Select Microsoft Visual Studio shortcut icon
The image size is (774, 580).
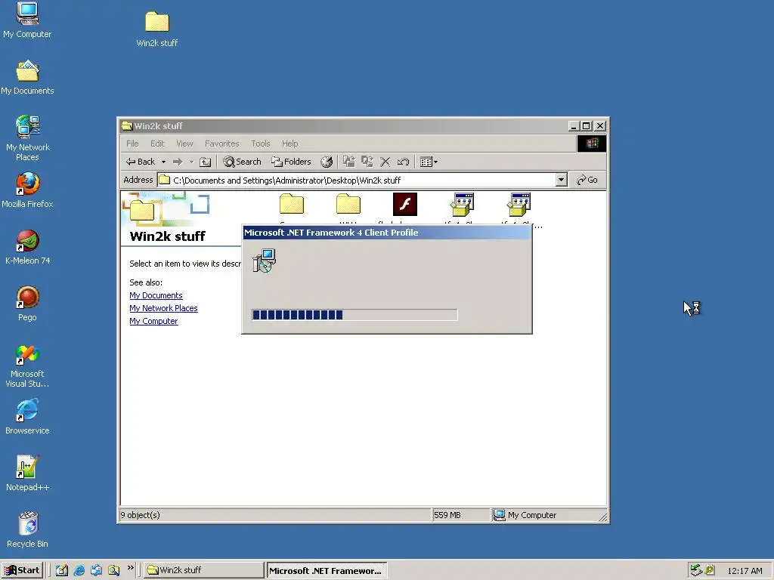point(27,366)
